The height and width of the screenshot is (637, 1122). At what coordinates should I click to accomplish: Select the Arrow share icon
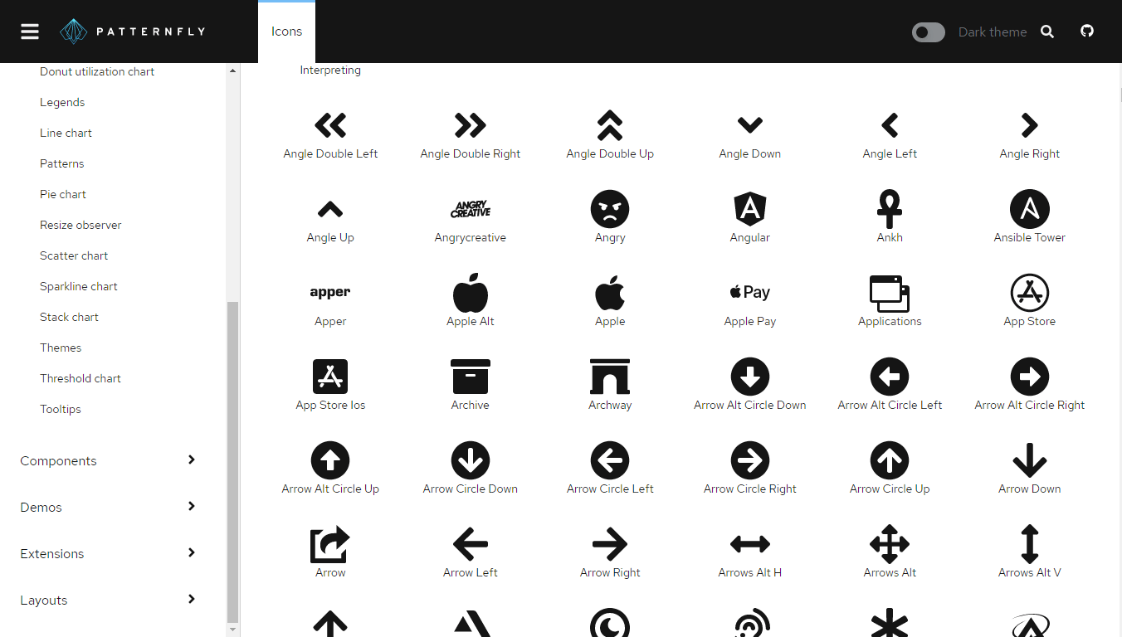(x=330, y=544)
